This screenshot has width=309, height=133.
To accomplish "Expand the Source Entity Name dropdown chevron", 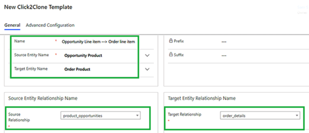I will [147, 55].
